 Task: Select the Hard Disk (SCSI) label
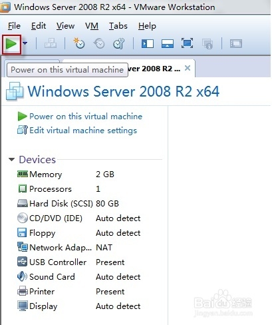[61, 204]
